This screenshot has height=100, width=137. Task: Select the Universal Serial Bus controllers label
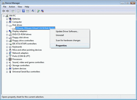click(26, 72)
